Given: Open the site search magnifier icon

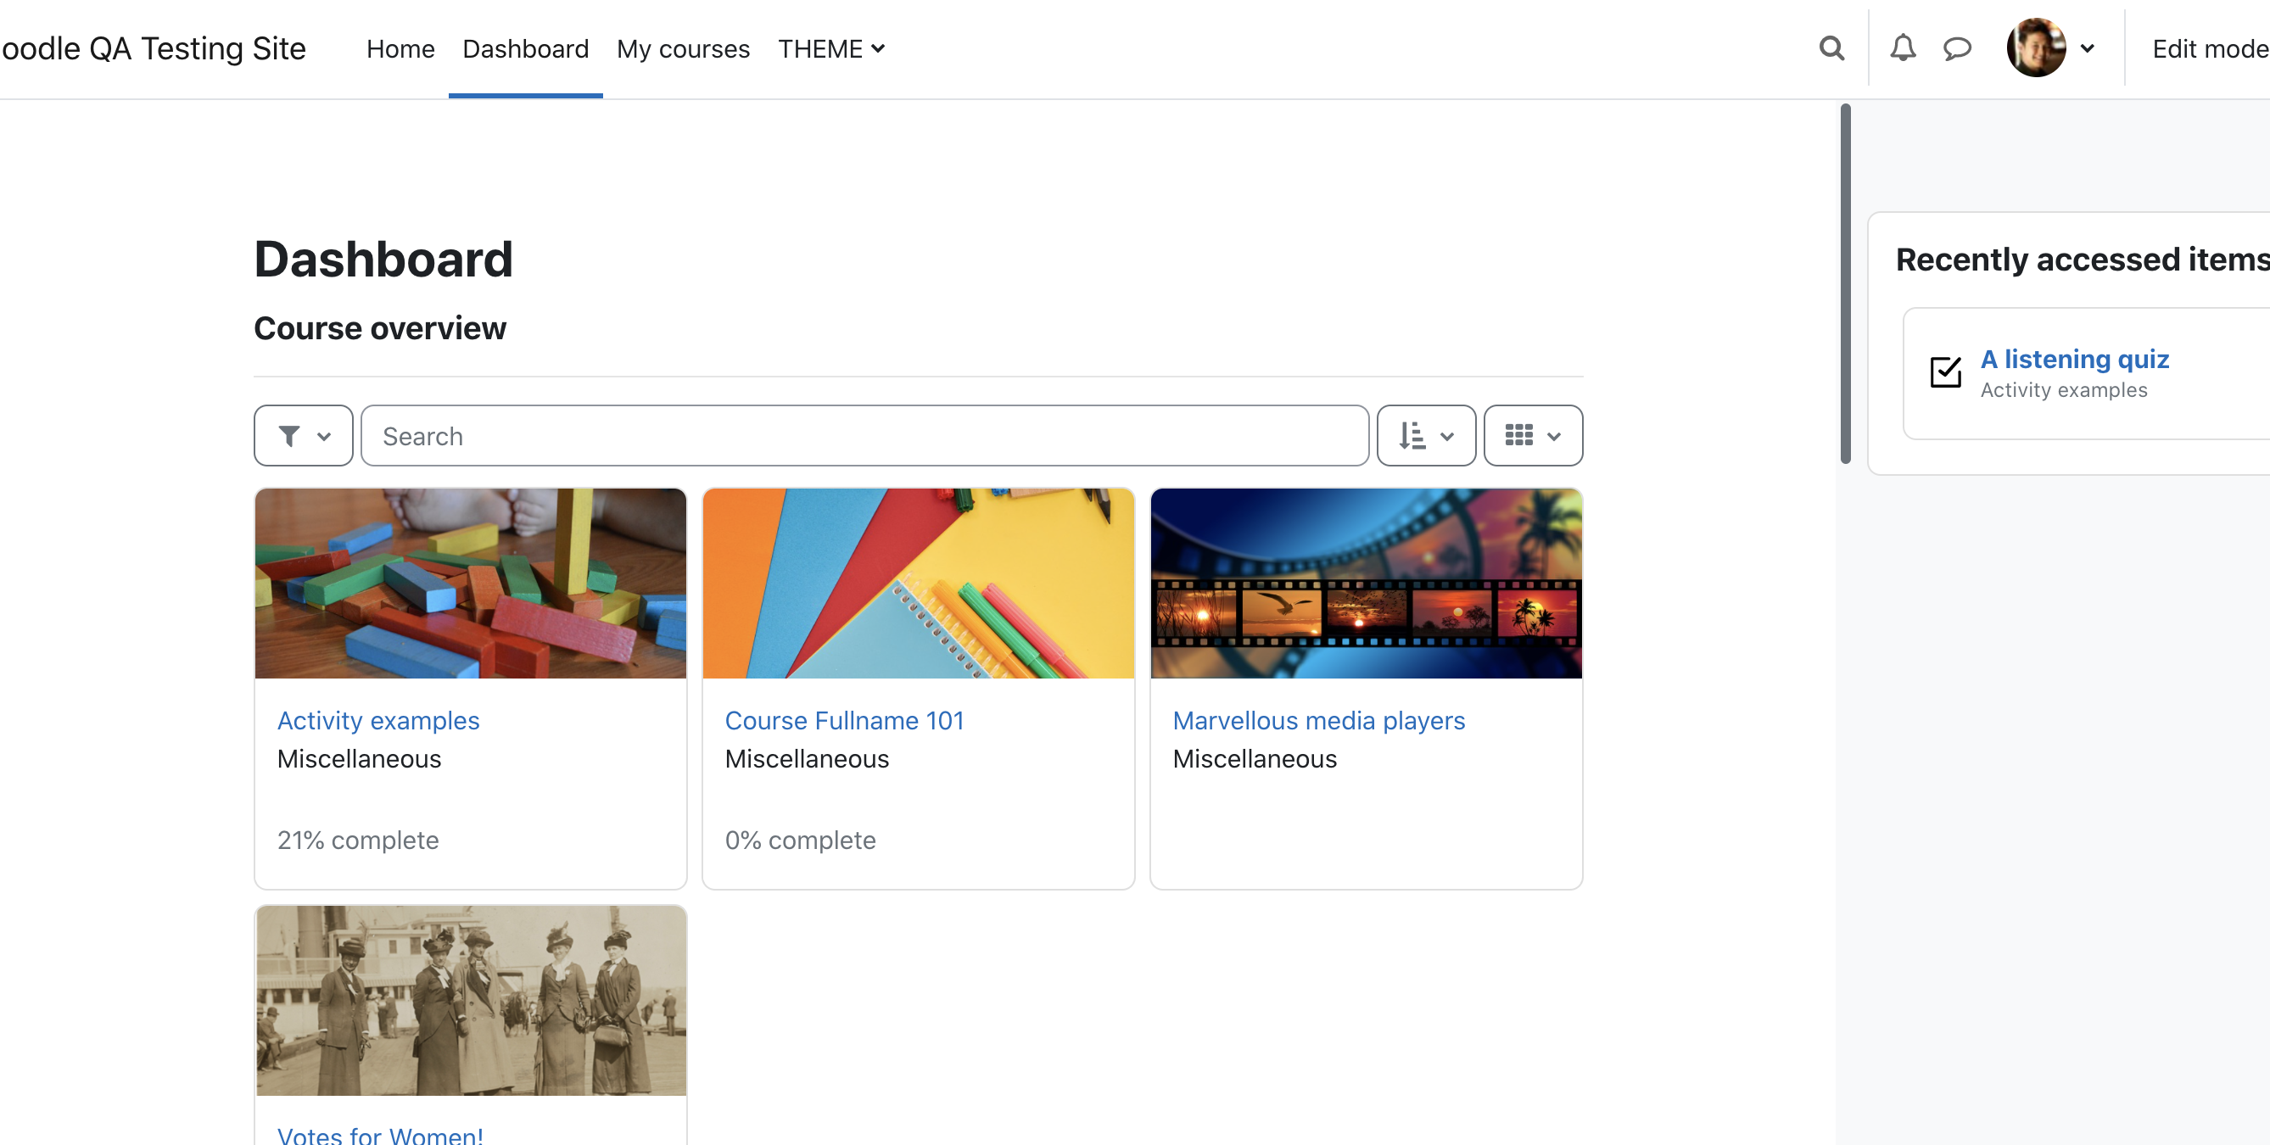Looking at the screenshot, I should tap(1831, 48).
